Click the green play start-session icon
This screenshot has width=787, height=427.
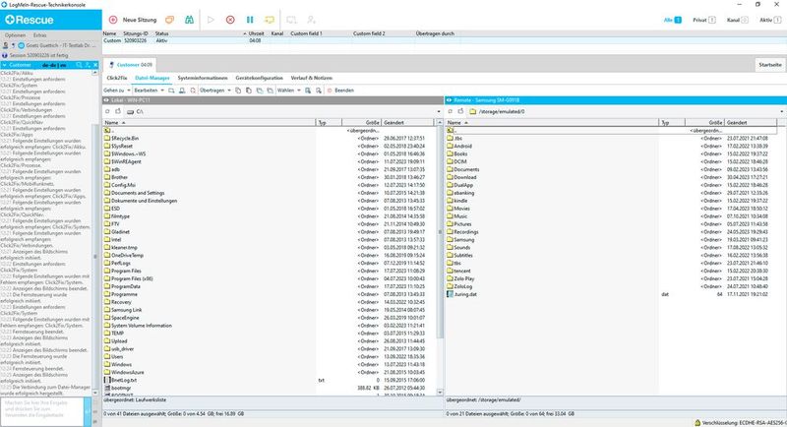pos(211,19)
